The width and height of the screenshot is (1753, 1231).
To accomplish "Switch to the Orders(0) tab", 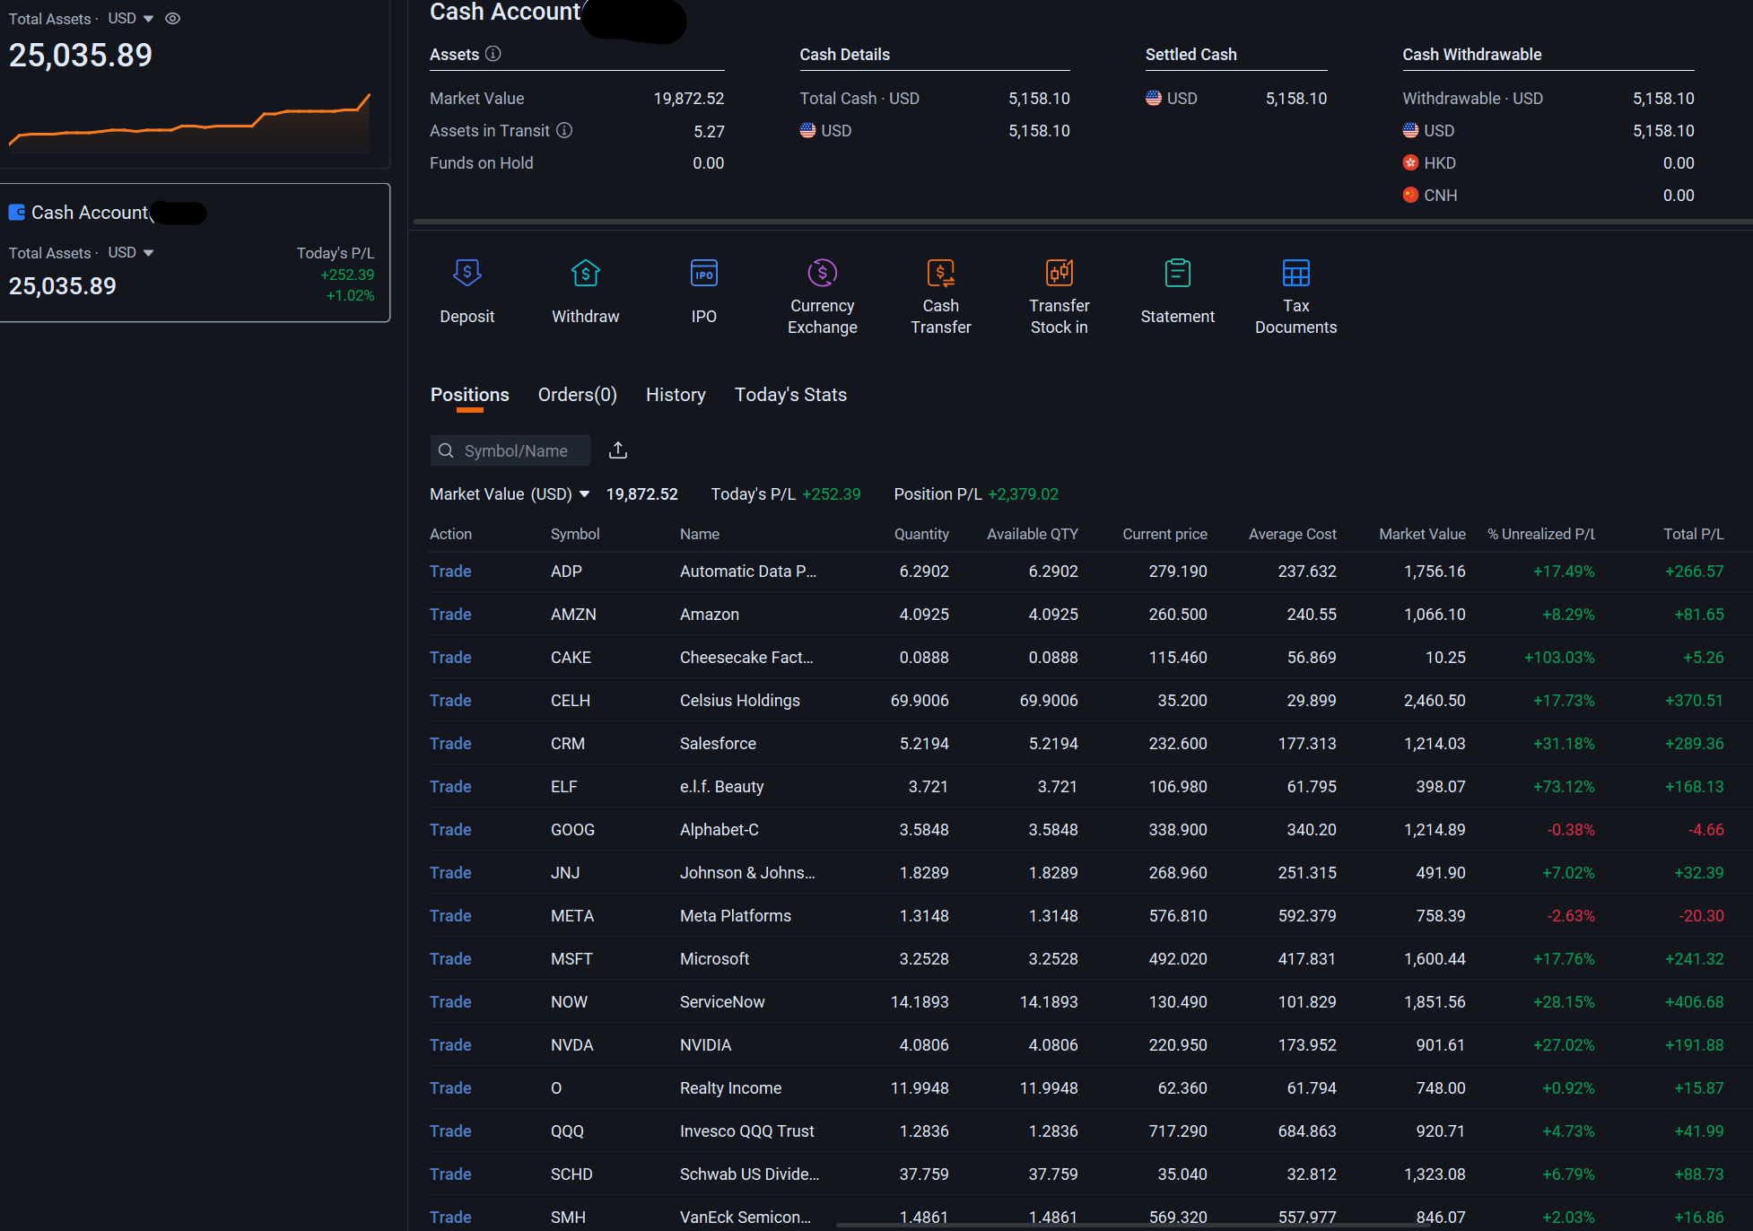I will point(577,395).
